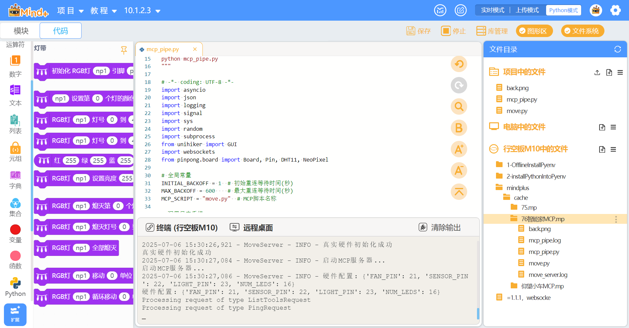Toggle the 文件系统 panel
This screenshot has width=629, height=328.
[582, 31]
